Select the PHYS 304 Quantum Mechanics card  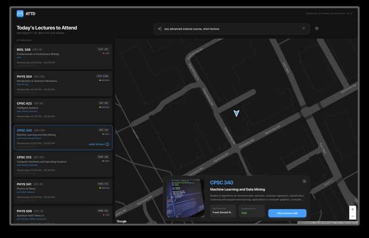click(63, 83)
